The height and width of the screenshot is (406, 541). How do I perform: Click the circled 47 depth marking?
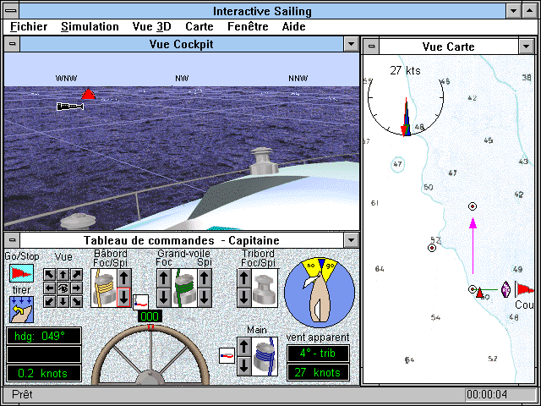click(x=398, y=164)
